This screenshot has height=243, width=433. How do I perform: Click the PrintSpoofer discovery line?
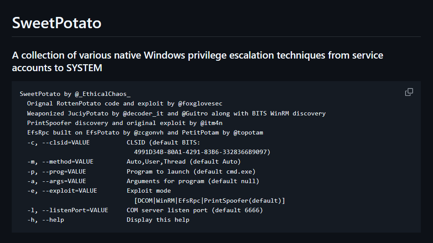(124, 123)
